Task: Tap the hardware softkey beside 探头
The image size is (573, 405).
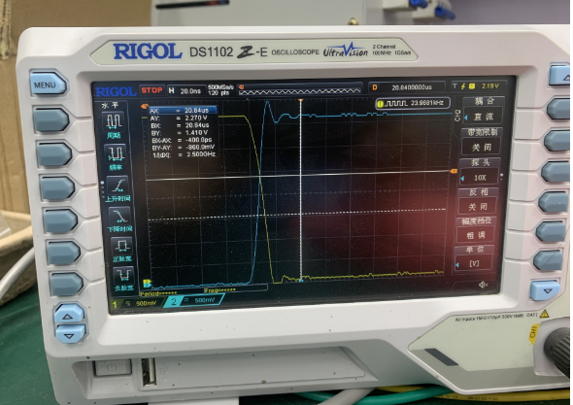Action: point(554,172)
